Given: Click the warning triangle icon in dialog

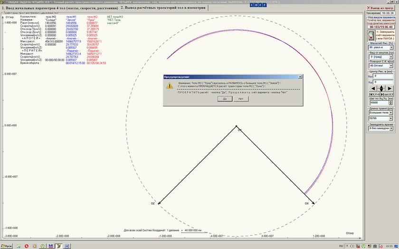Looking at the screenshot, I should coord(169,86).
